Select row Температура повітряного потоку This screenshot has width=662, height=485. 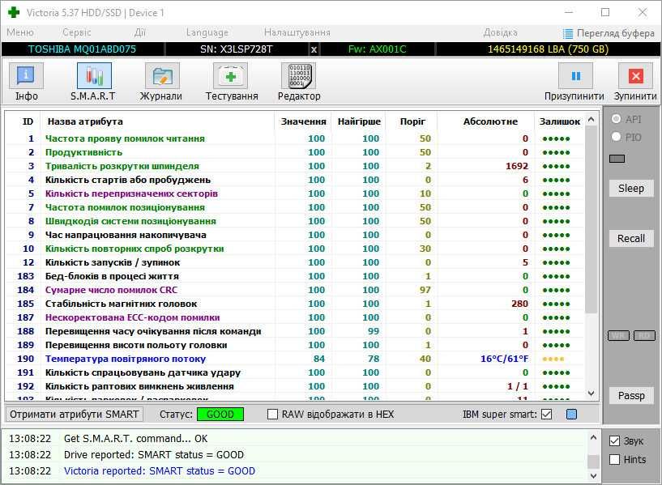coord(295,359)
